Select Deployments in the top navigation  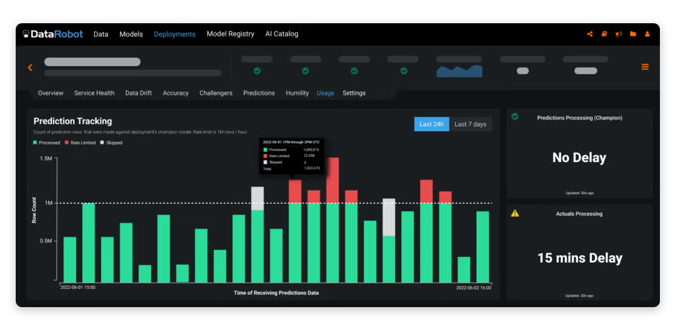(175, 34)
